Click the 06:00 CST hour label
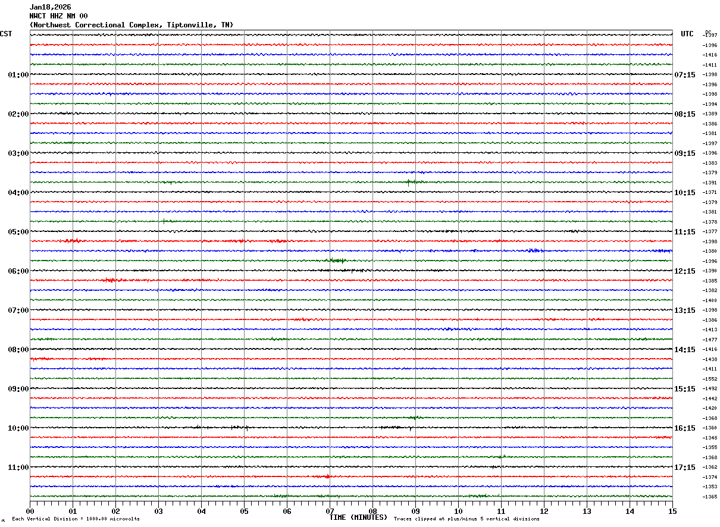The height and width of the screenshot is (527, 720). click(x=18, y=271)
